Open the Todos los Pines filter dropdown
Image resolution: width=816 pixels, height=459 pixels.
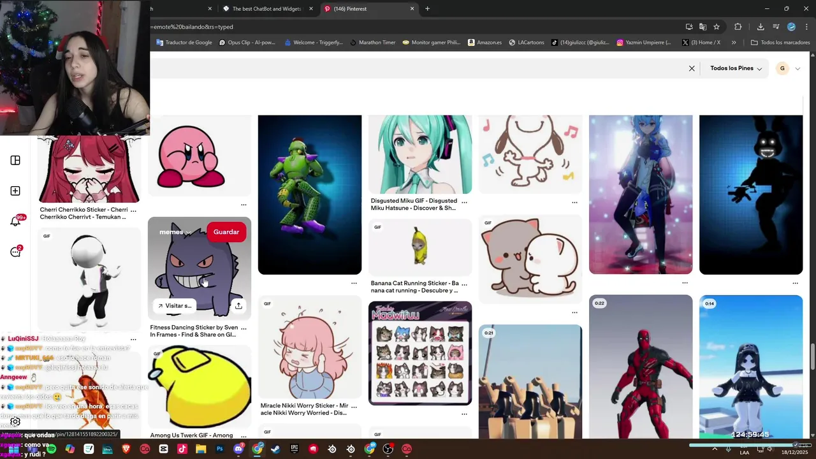coord(736,68)
